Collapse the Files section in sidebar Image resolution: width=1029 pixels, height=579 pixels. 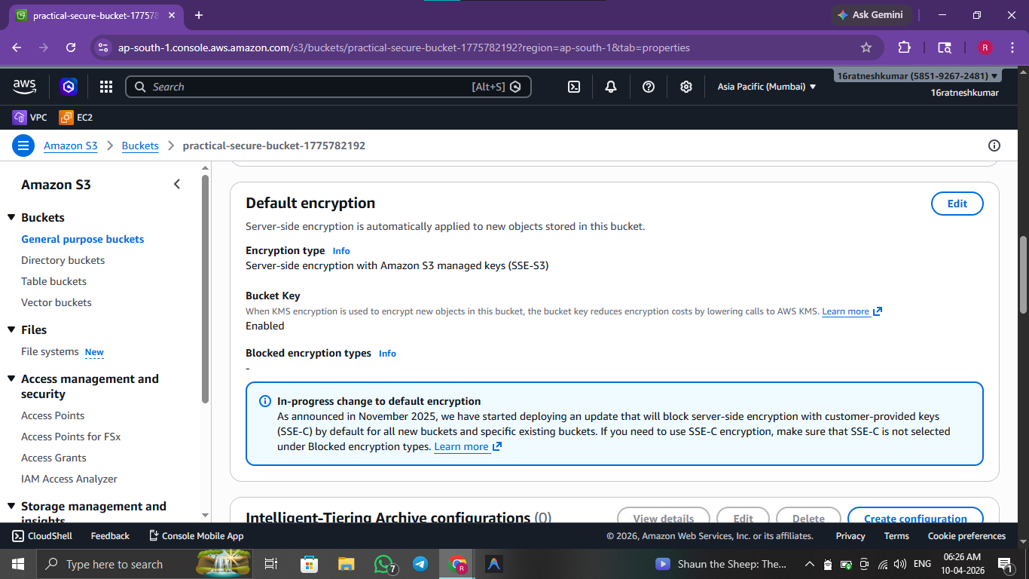pos(11,329)
